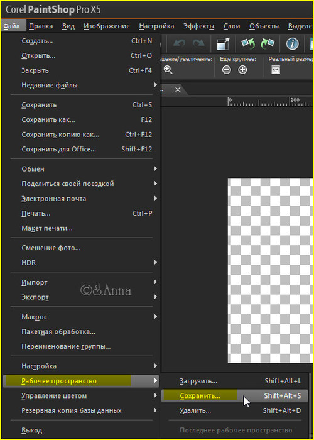Screen dimensions: 314x440
Task: Expand Резервная копия базы данных submenu
Action: click(x=81, y=410)
